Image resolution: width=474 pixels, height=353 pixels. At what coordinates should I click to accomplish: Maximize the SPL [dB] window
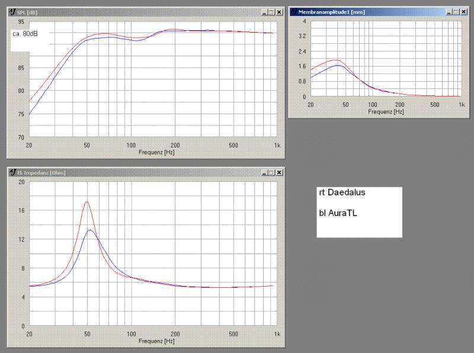pos(271,12)
